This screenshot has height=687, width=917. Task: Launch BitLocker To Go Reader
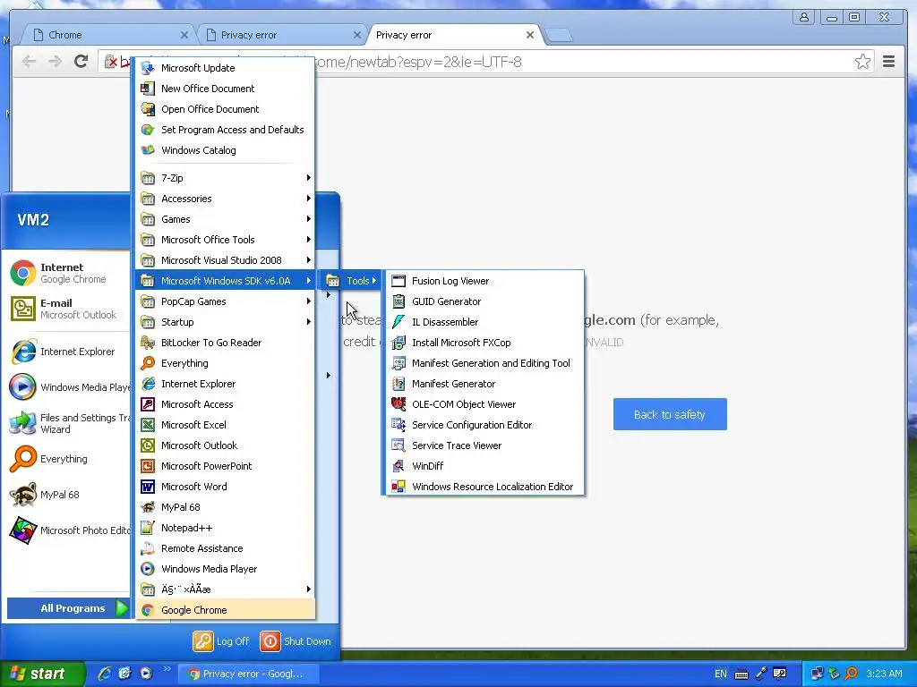(225, 343)
